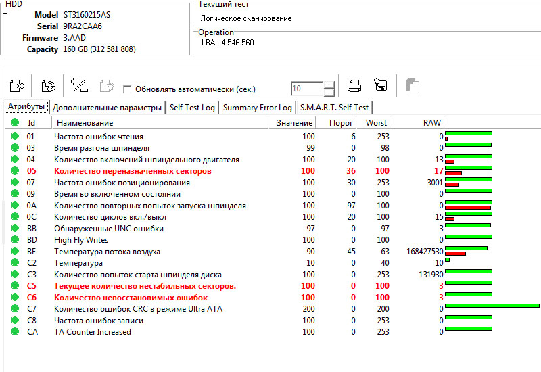The width and height of the screenshot is (541, 372).
Task: Increase the auto-update seconds with up arrow
Action: 329,85
